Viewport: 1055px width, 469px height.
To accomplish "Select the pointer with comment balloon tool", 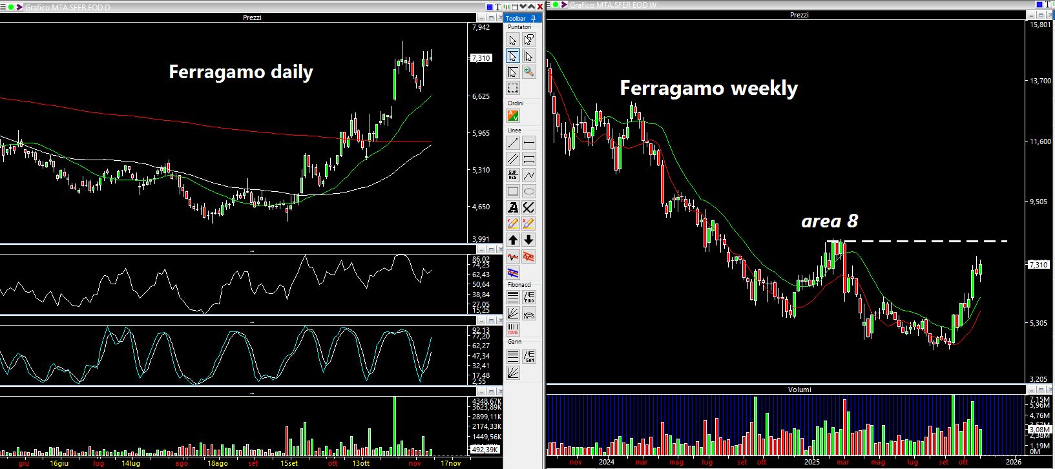I will (529, 40).
